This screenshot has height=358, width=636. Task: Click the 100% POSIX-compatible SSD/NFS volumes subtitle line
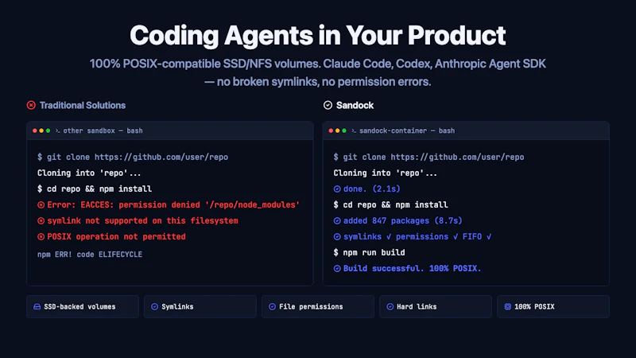point(317,64)
